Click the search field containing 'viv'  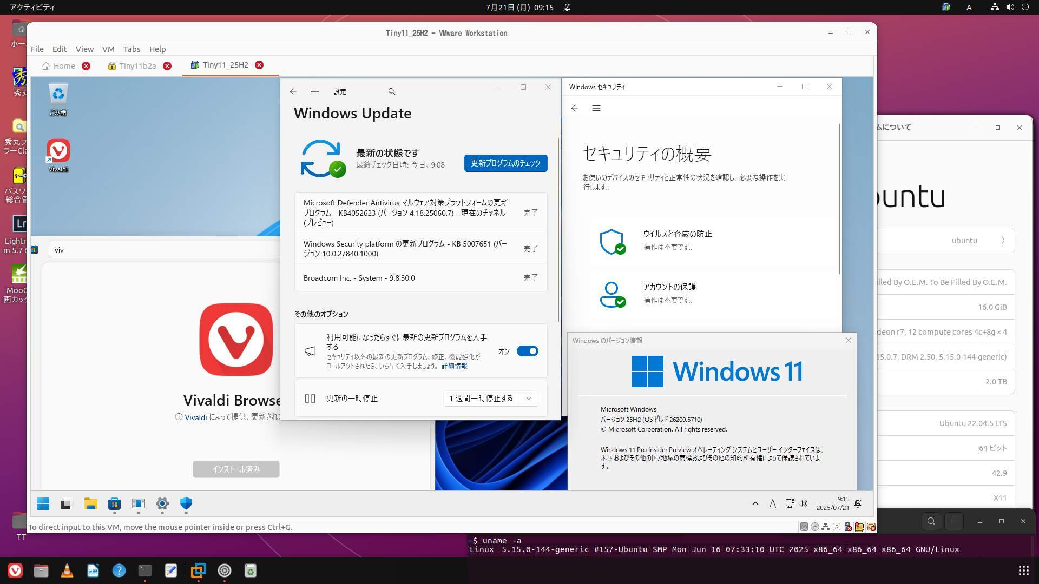coord(164,250)
